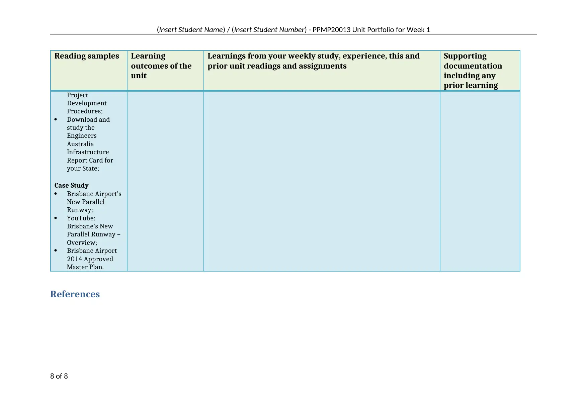Viewport: 587px width, 415px height.
Task: Click the empty blue Supporting documentation cell
Action: coord(480,181)
